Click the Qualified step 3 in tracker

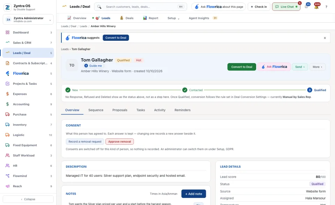click(x=317, y=90)
